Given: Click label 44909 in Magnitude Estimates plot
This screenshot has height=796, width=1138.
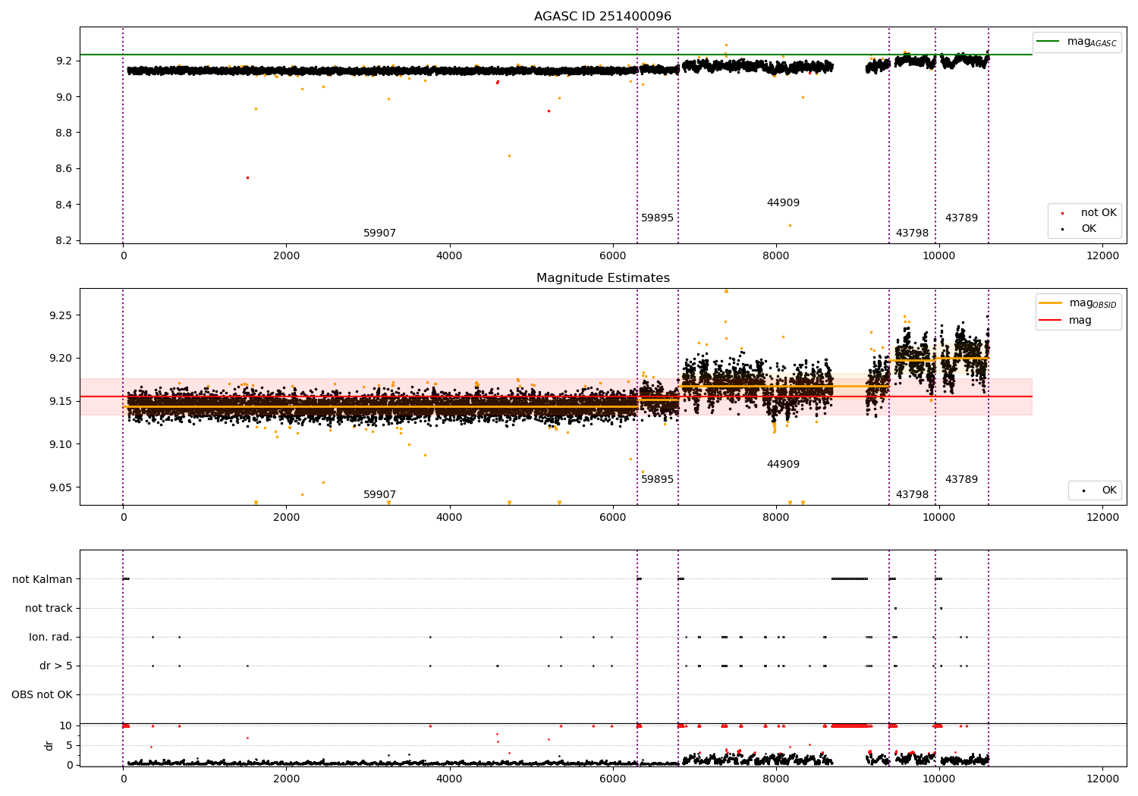Looking at the screenshot, I should pos(783,465).
